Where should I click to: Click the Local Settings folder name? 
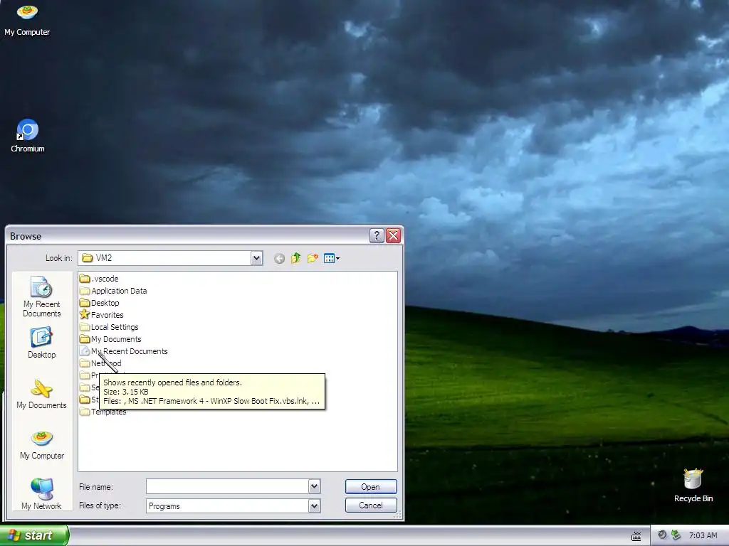click(x=115, y=327)
